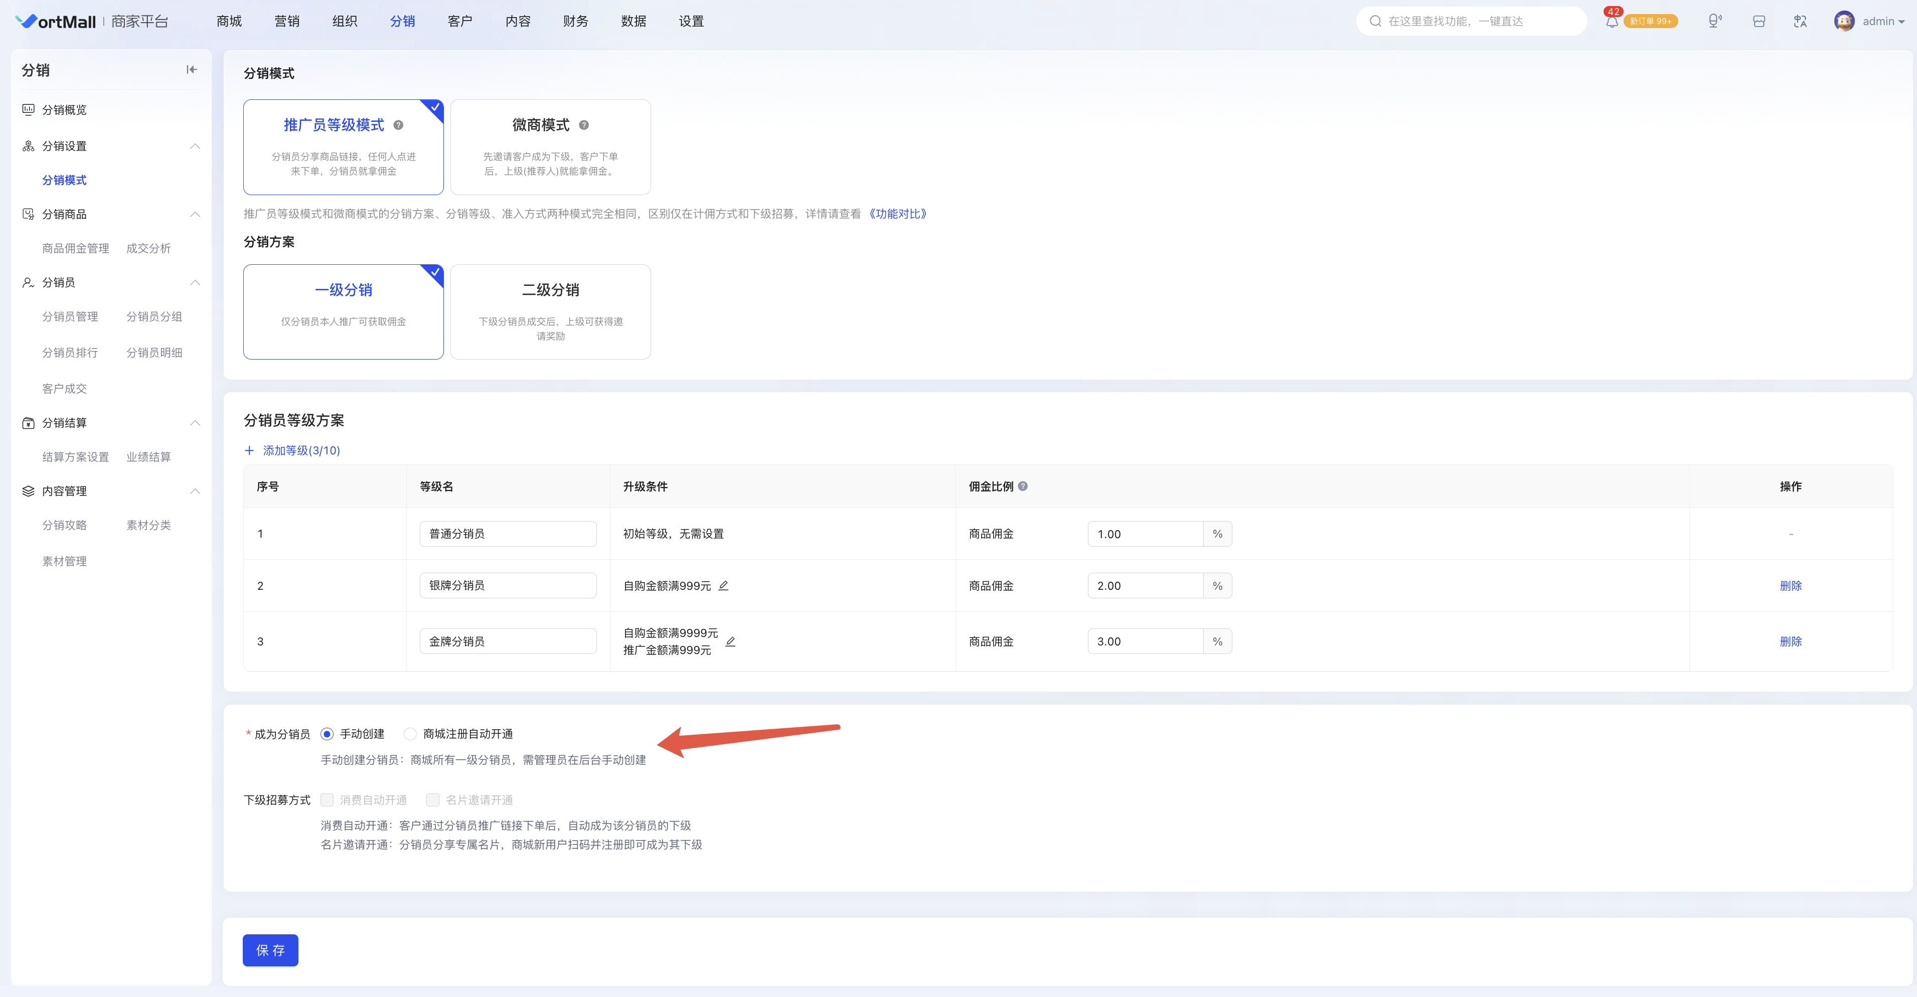Open the 财务 top menu
1917x997 pixels.
(x=575, y=22)
